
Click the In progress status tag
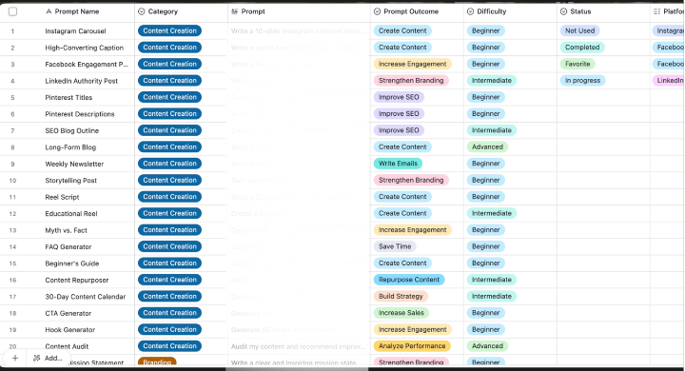(583, 81)
